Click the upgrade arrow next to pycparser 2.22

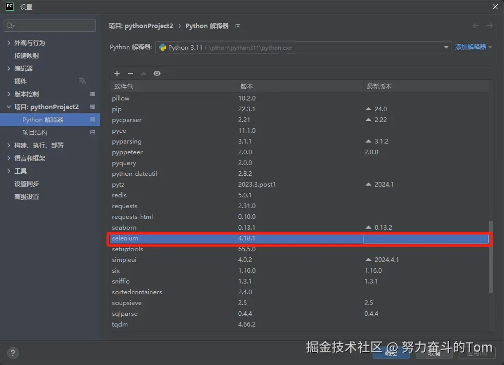click(369, 120)
